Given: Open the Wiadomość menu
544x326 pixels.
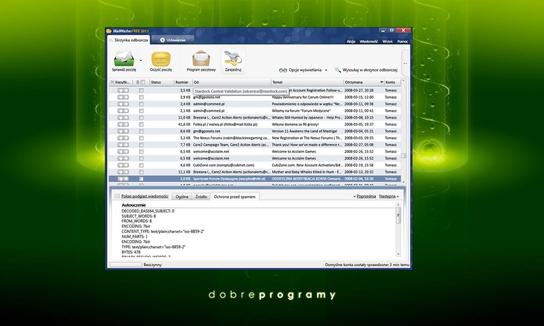Looking at the screenshot, I should tap(369, 42).
